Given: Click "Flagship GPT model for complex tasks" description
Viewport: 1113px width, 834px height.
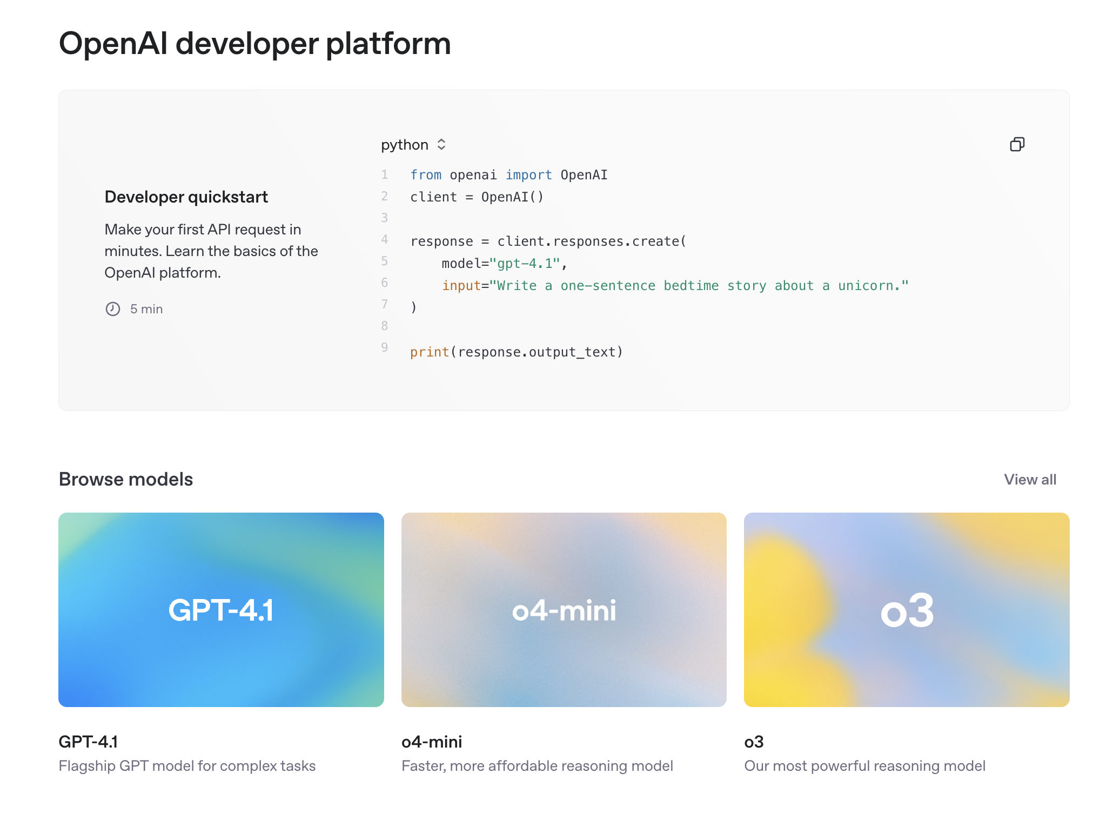Looking at the screenshot, I should pyautogui.click(x=187, y=766).
